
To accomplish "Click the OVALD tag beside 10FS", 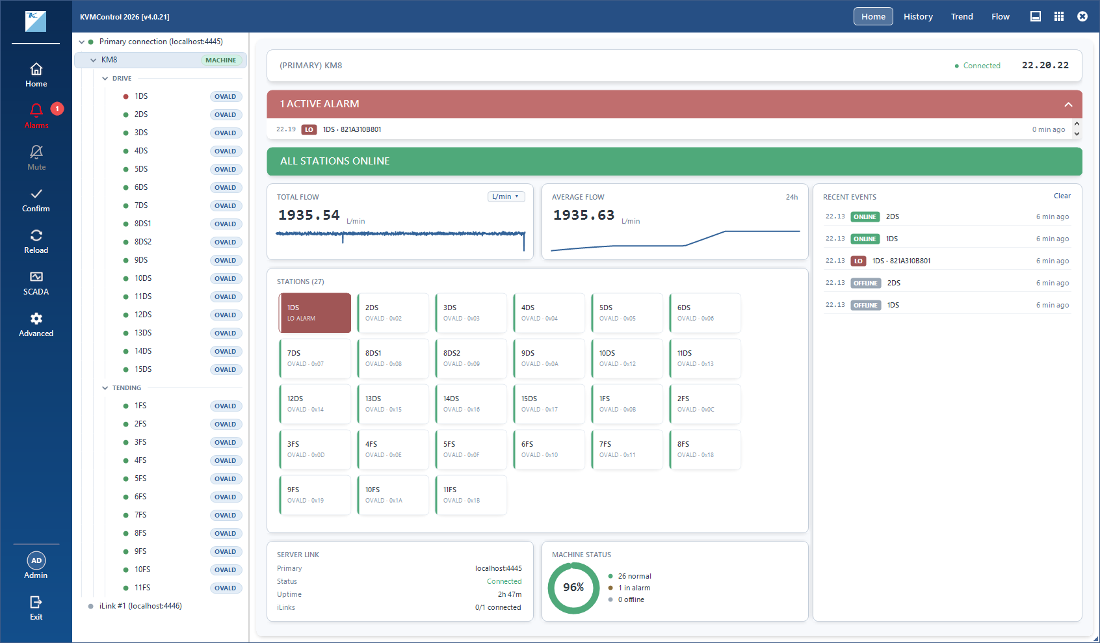I will (x=226, y=570).
